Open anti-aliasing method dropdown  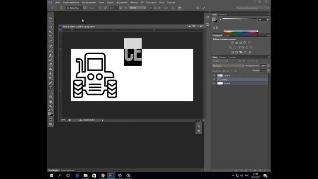[x=138, y=8]
